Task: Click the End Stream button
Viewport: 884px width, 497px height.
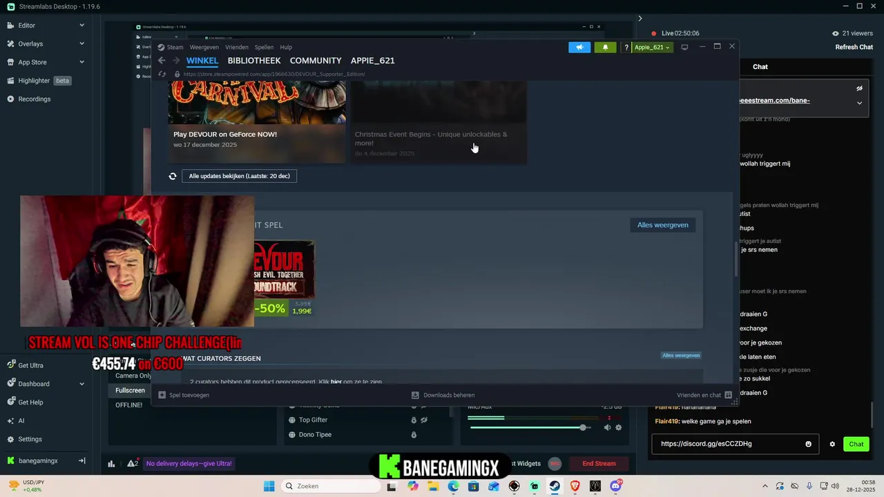Action: point(599,464)
